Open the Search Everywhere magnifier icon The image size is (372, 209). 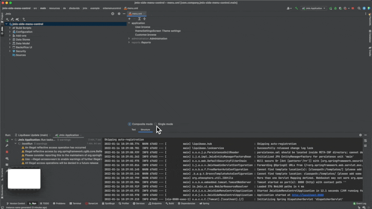pyautogui.click(x=359, y=8)
